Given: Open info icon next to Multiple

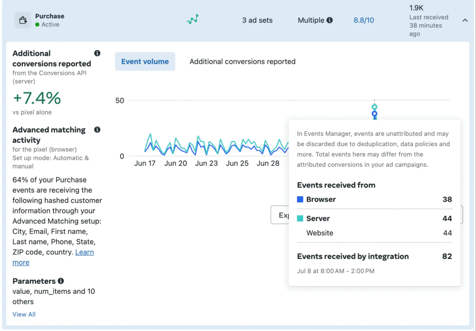Looking at the screenshot, I should pyautogui.click(x=330, y=20).
